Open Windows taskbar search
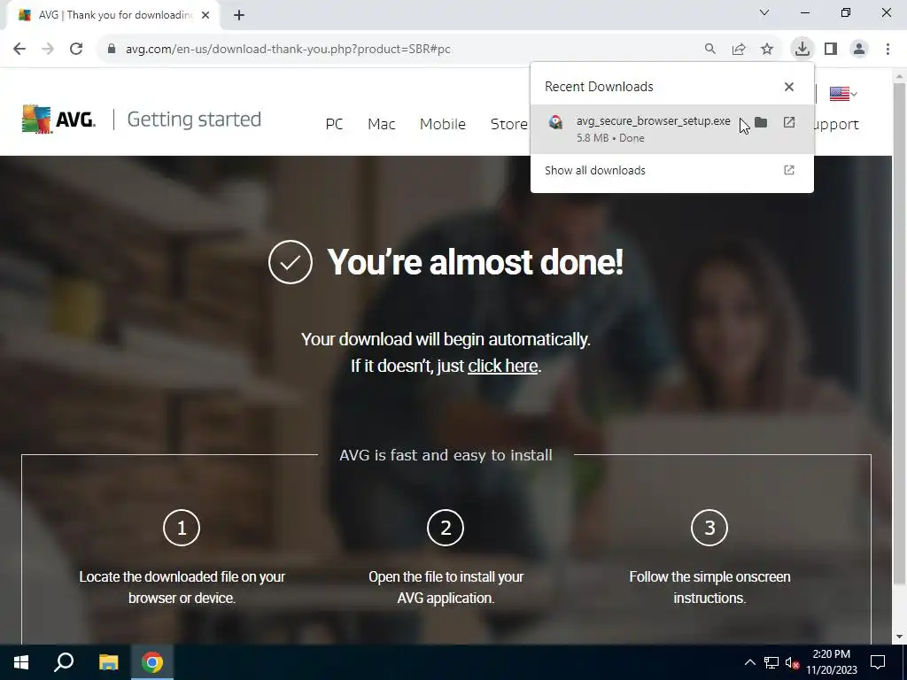 click(64, 662)
